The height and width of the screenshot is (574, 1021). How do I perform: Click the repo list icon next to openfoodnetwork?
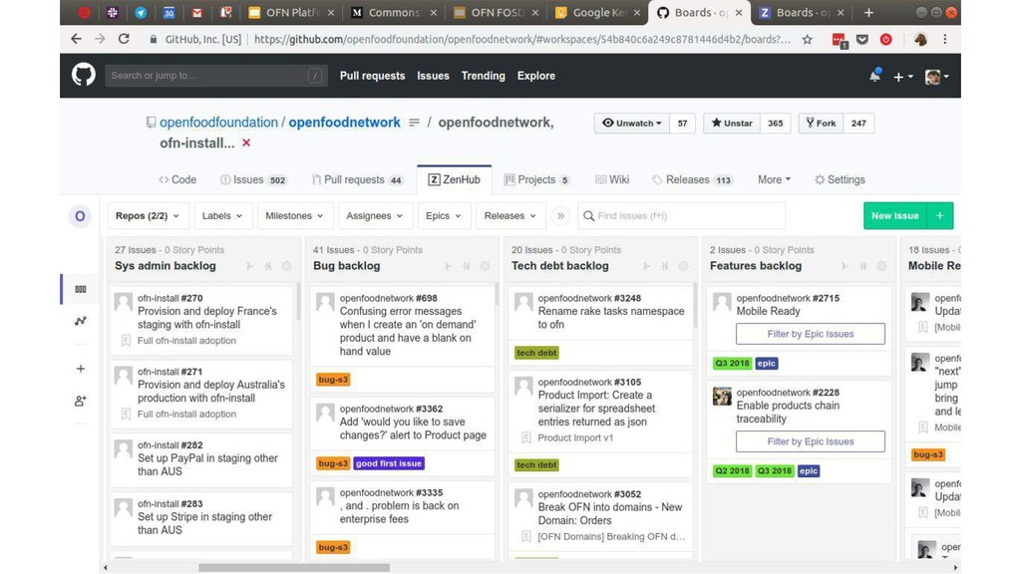pos(414,123)
